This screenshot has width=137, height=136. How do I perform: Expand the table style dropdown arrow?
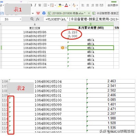tap(55, 5)
